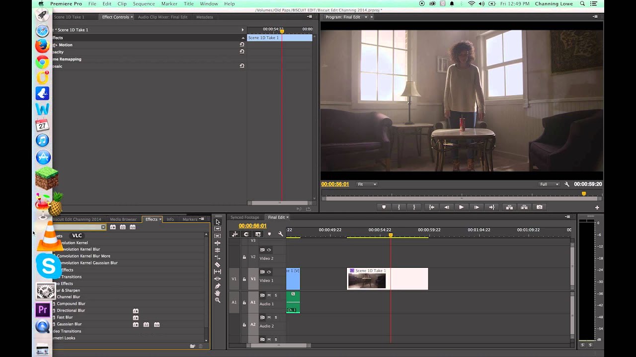Viewport: 636px width, 357px height.
Task: Click the Extract button
Action: [x=524, y=207]
